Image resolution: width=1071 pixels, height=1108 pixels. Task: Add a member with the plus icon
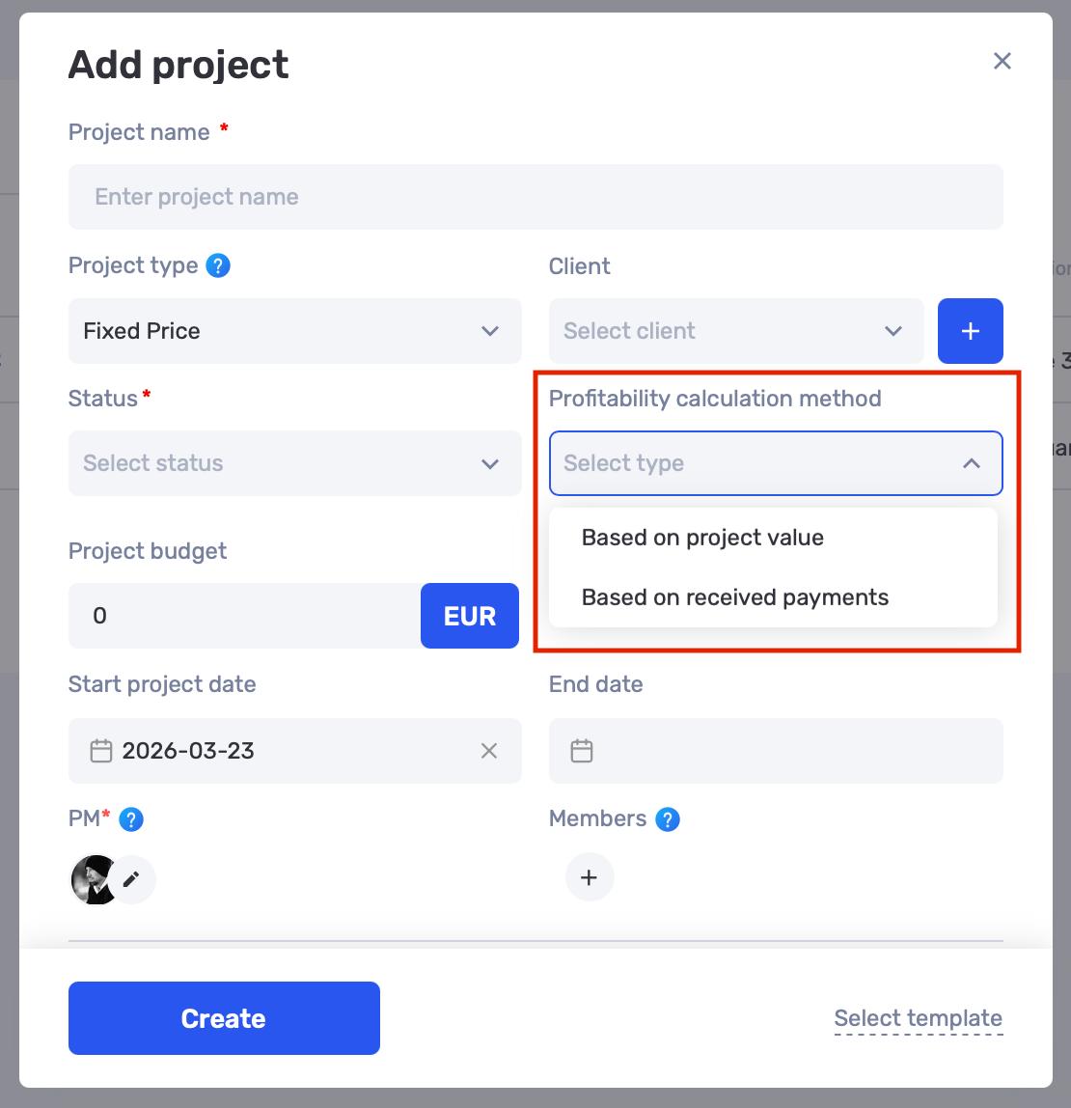click(x=590, y=877)
